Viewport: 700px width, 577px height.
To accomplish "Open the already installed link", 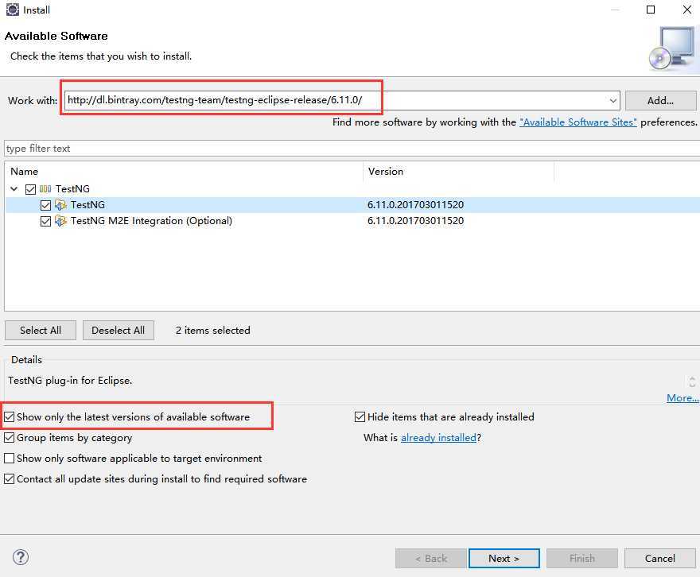I will [x=438, y=438].
